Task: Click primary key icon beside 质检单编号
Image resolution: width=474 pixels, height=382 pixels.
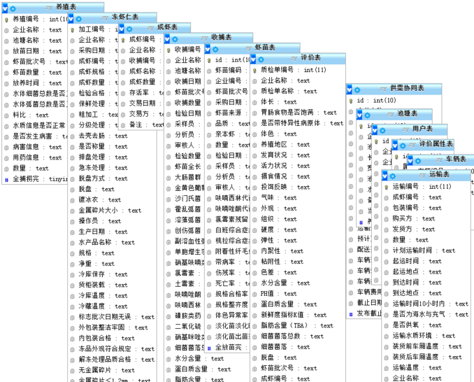Action: (x=254, y=71)
